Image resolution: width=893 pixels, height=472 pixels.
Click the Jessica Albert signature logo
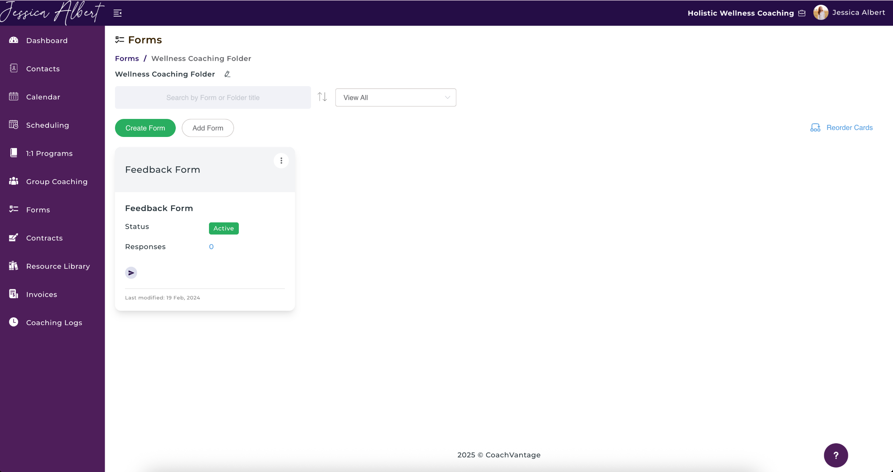click(52, 13)
